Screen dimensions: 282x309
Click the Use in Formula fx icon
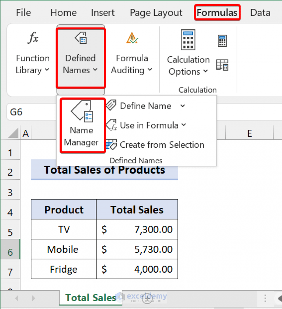[x=111, y=125]
